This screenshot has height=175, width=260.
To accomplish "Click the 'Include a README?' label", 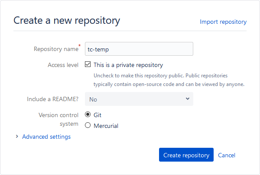I will [x=52, y=99].
